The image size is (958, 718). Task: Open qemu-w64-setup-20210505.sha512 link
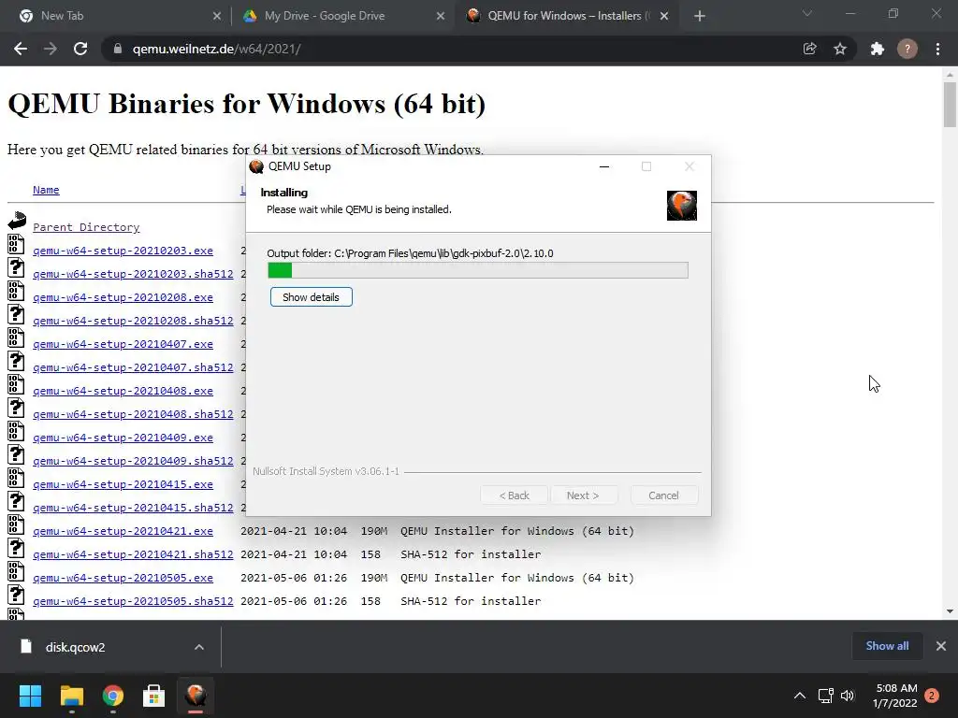(133, 601)
